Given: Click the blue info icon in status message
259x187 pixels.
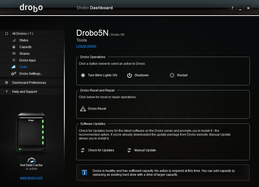Looking at the screenshot, I should click(84, 172).
